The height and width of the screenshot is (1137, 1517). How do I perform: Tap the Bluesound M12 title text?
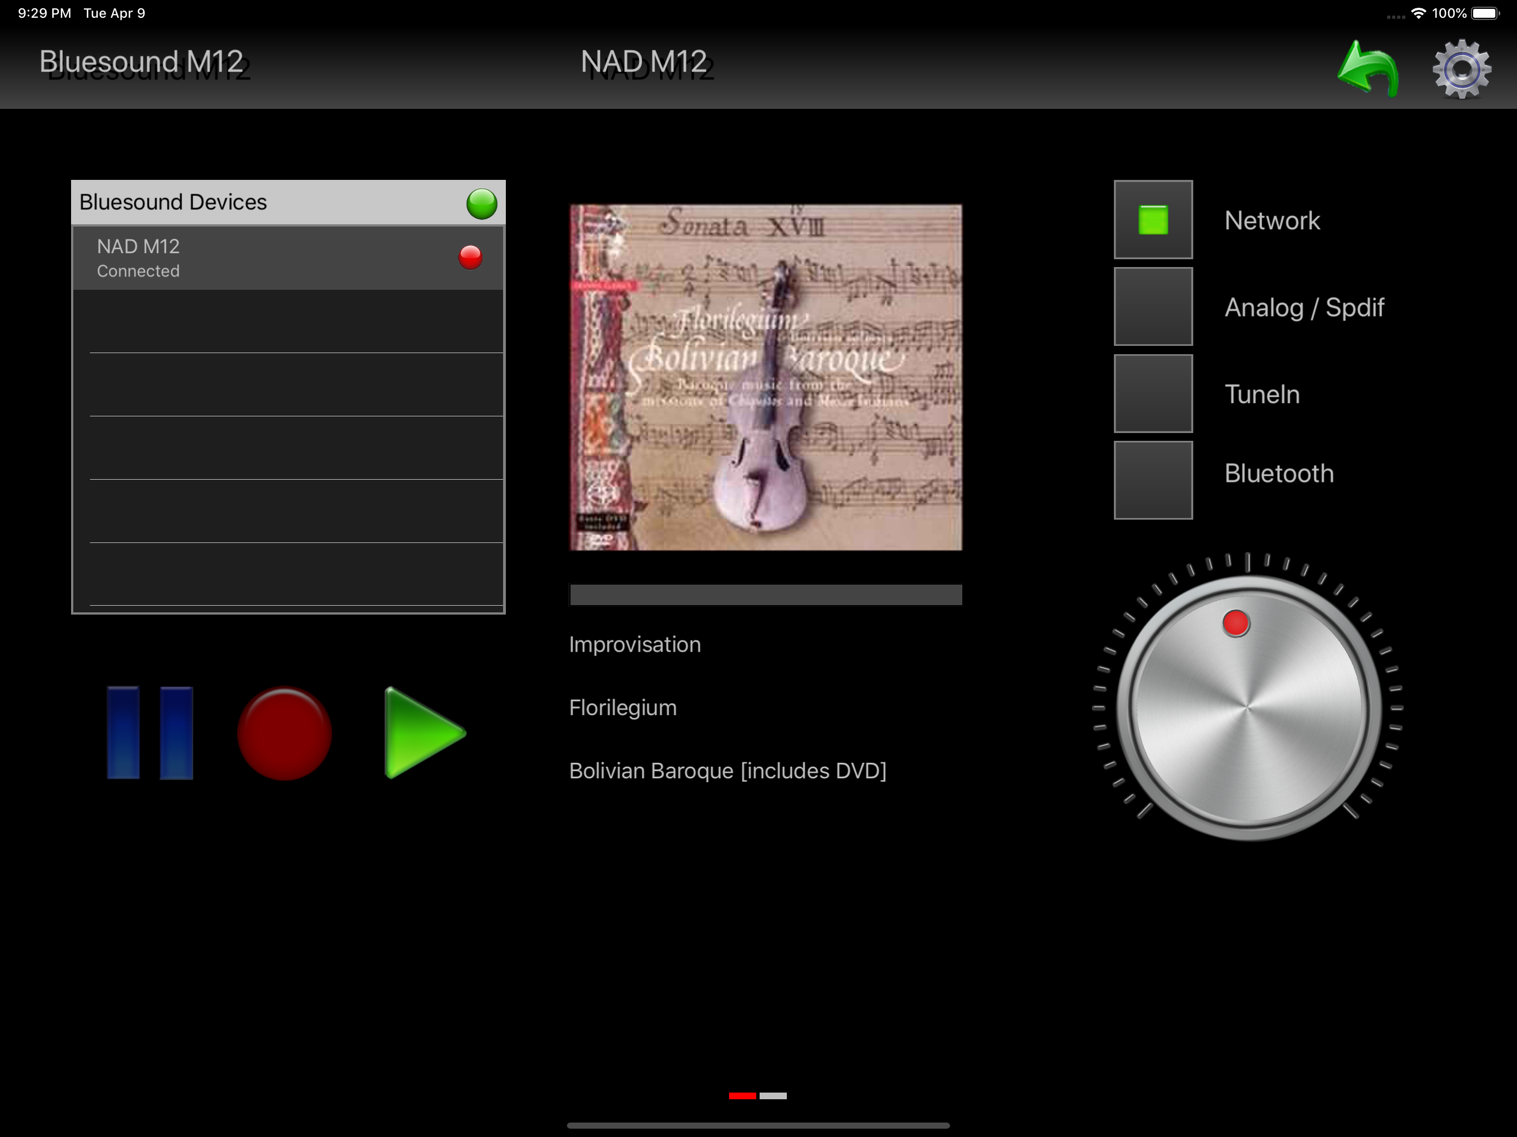click(141, 62)
